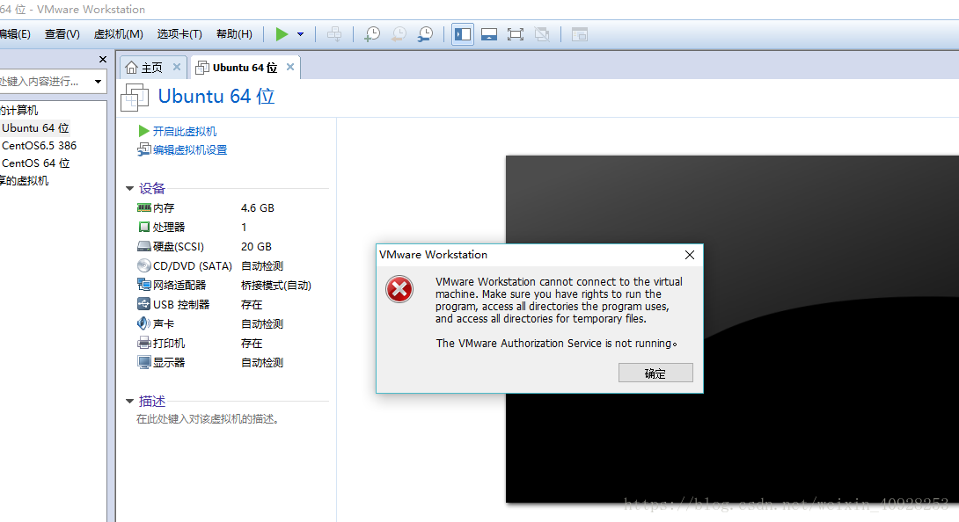Click the console view toolbar icon
Viewport: 959px width, 522px height.
click(579, 34)
